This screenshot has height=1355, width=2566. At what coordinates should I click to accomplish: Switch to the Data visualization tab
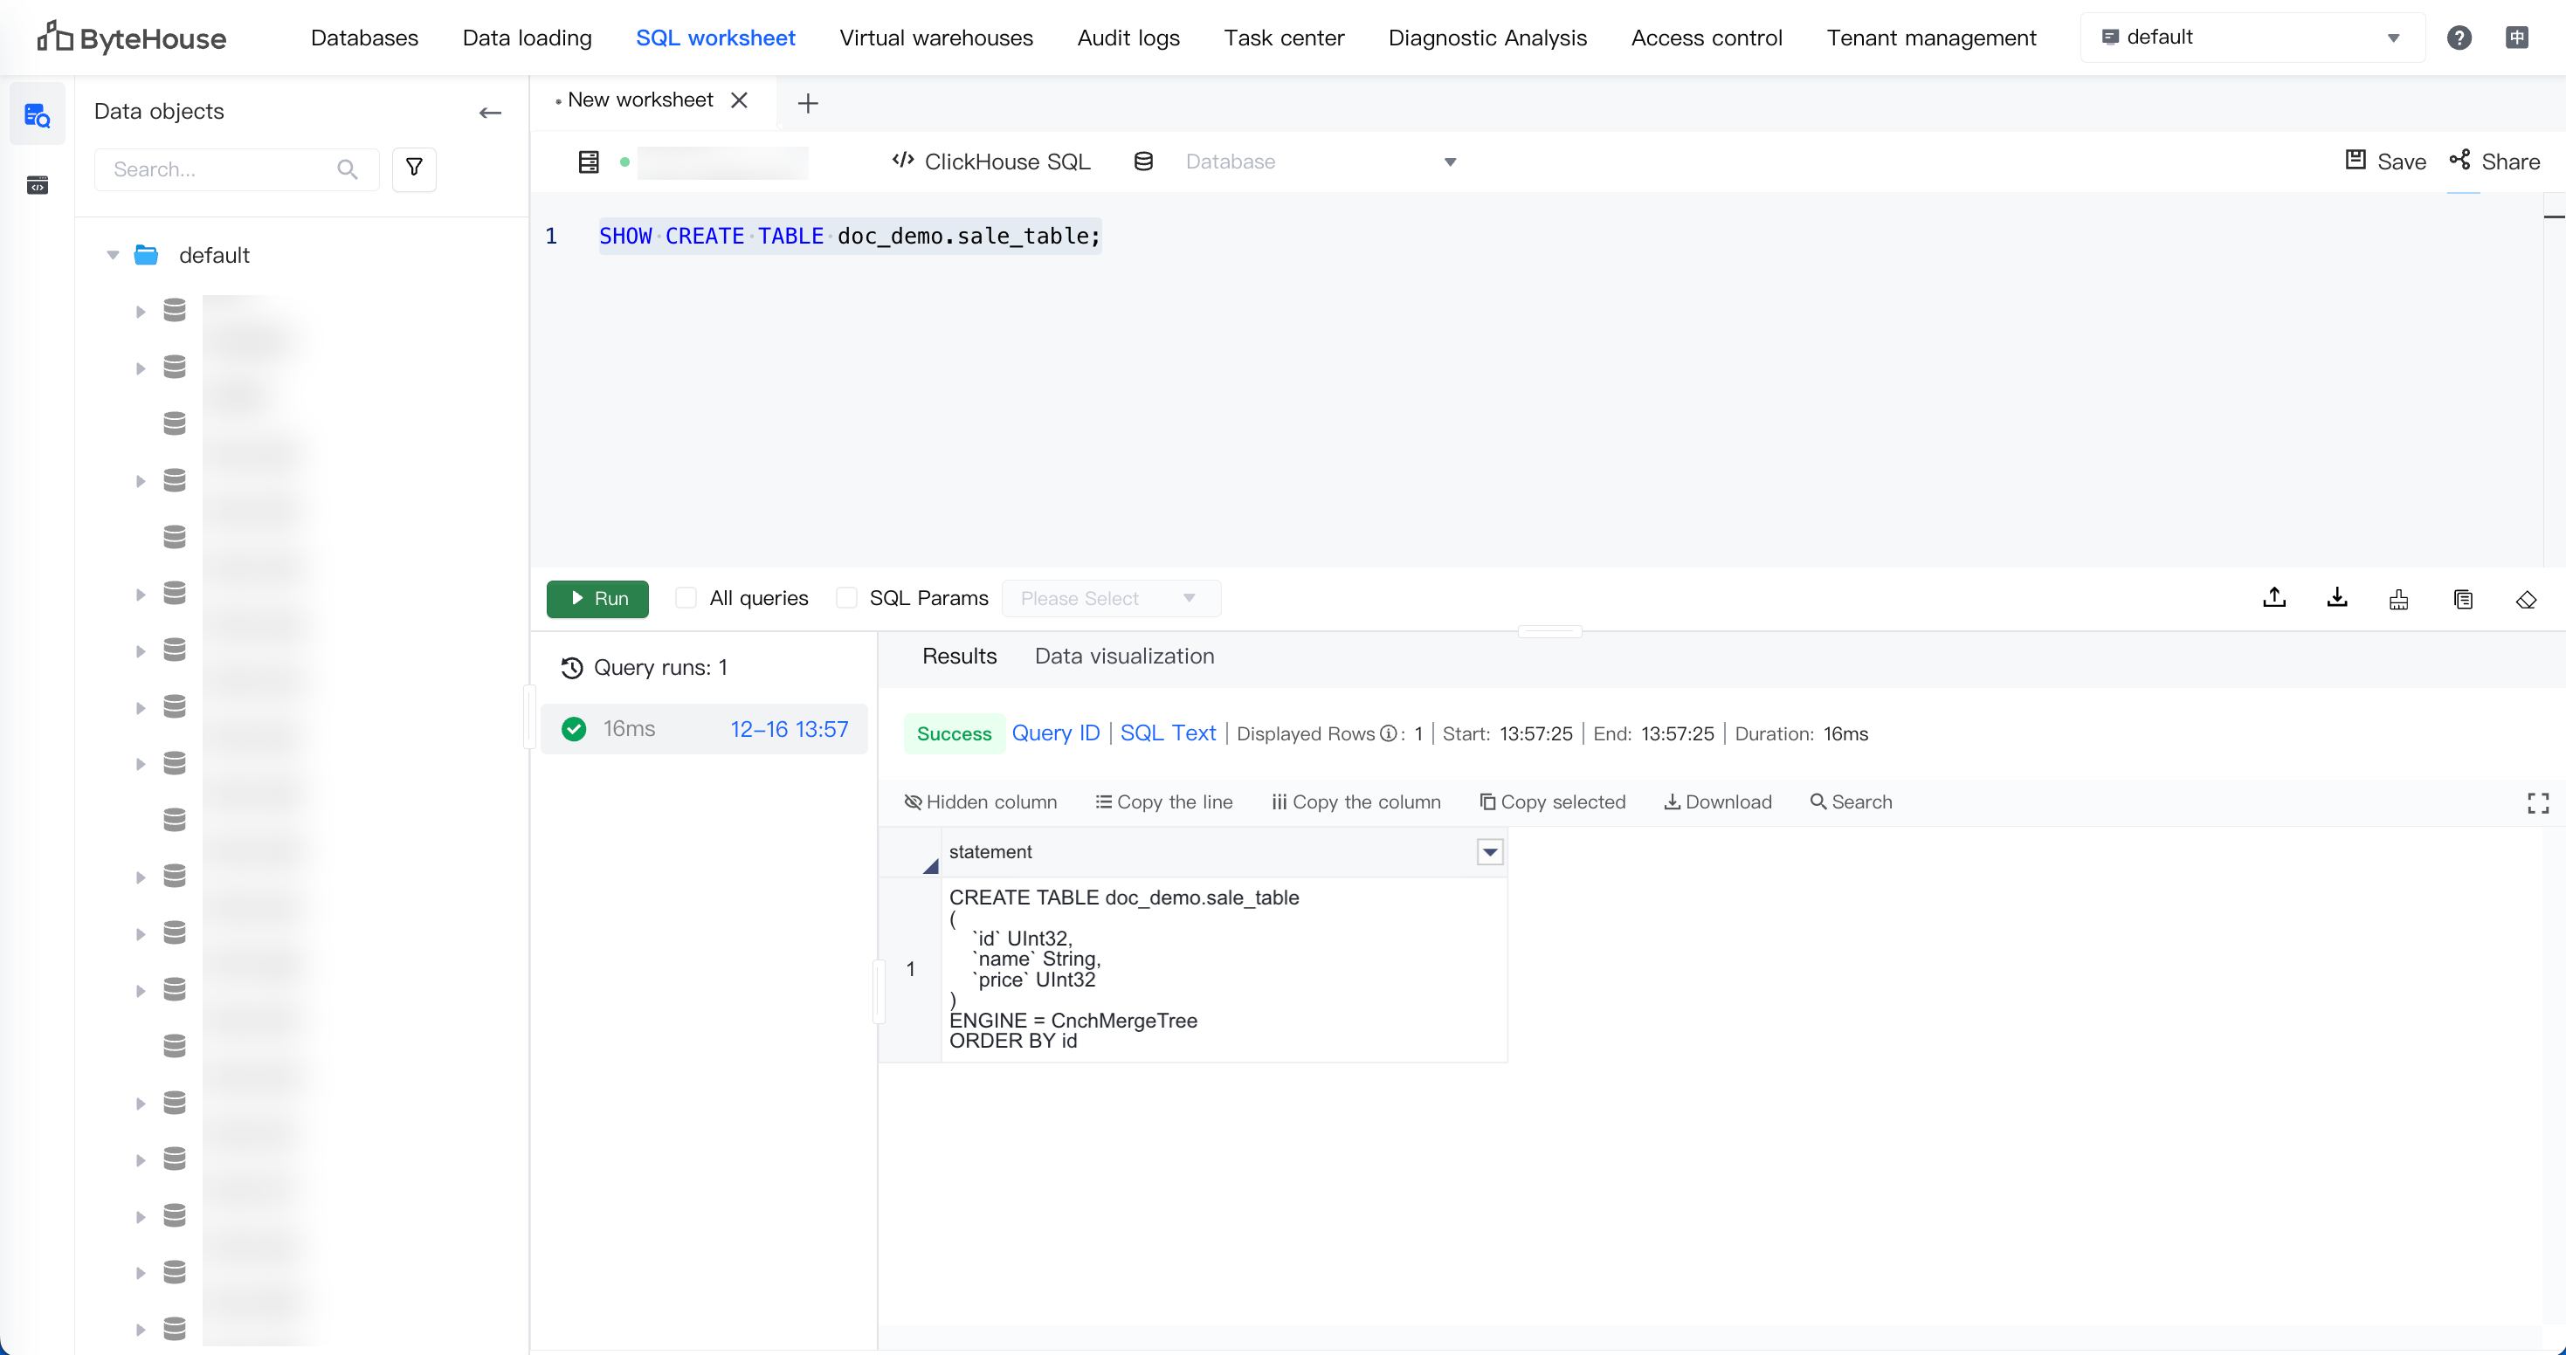point(1124,656)
